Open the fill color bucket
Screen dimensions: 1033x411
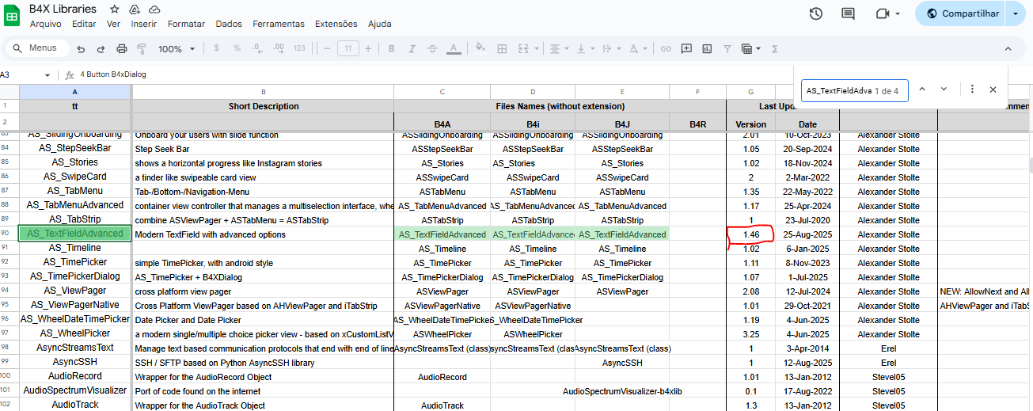(x=480, y=48)
